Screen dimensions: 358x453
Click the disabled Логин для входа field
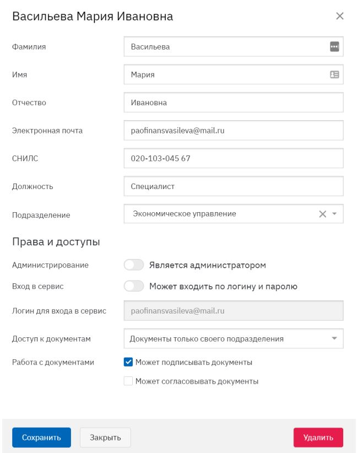[234, 311]
